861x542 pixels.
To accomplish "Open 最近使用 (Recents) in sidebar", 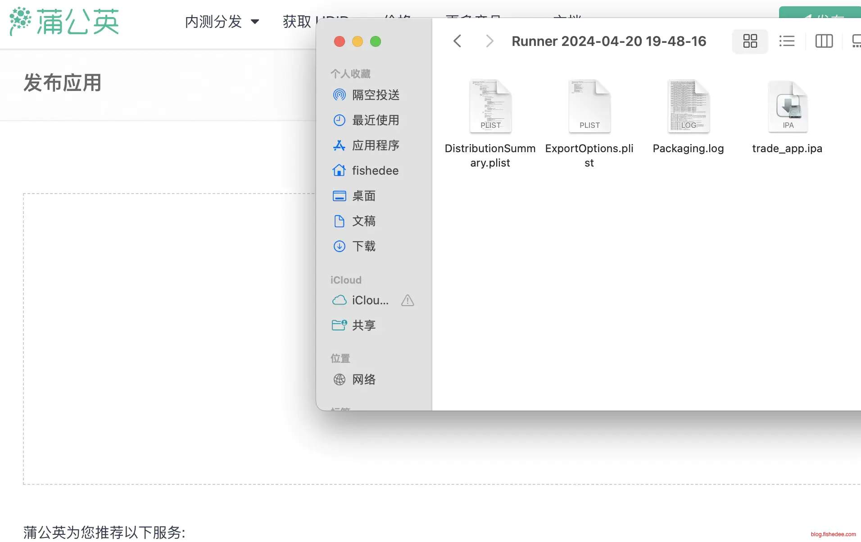I will [375, 120].
